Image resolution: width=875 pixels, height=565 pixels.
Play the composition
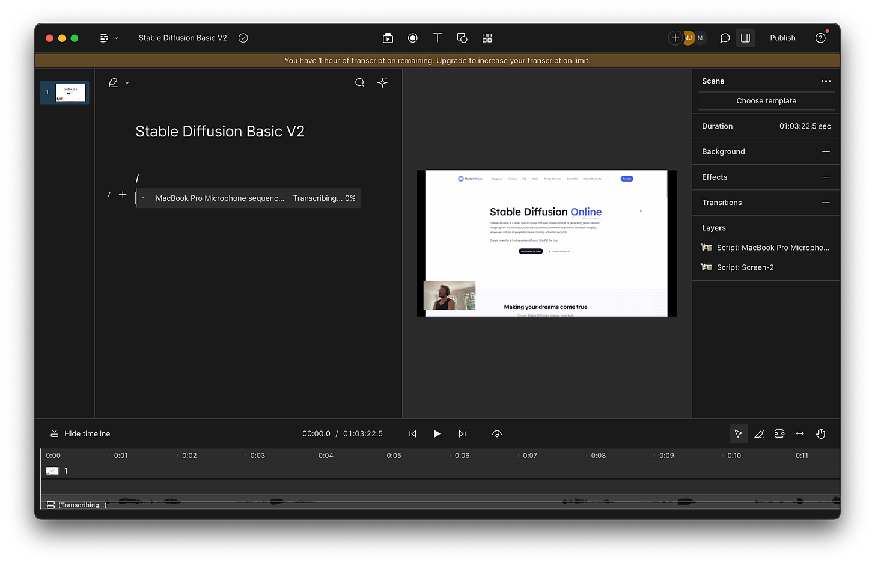coord(437,434)
